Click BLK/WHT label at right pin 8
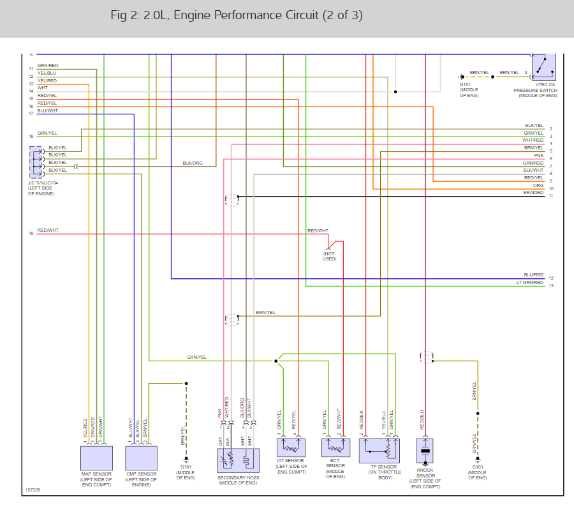The image size is (574, 510). (533, 170)
